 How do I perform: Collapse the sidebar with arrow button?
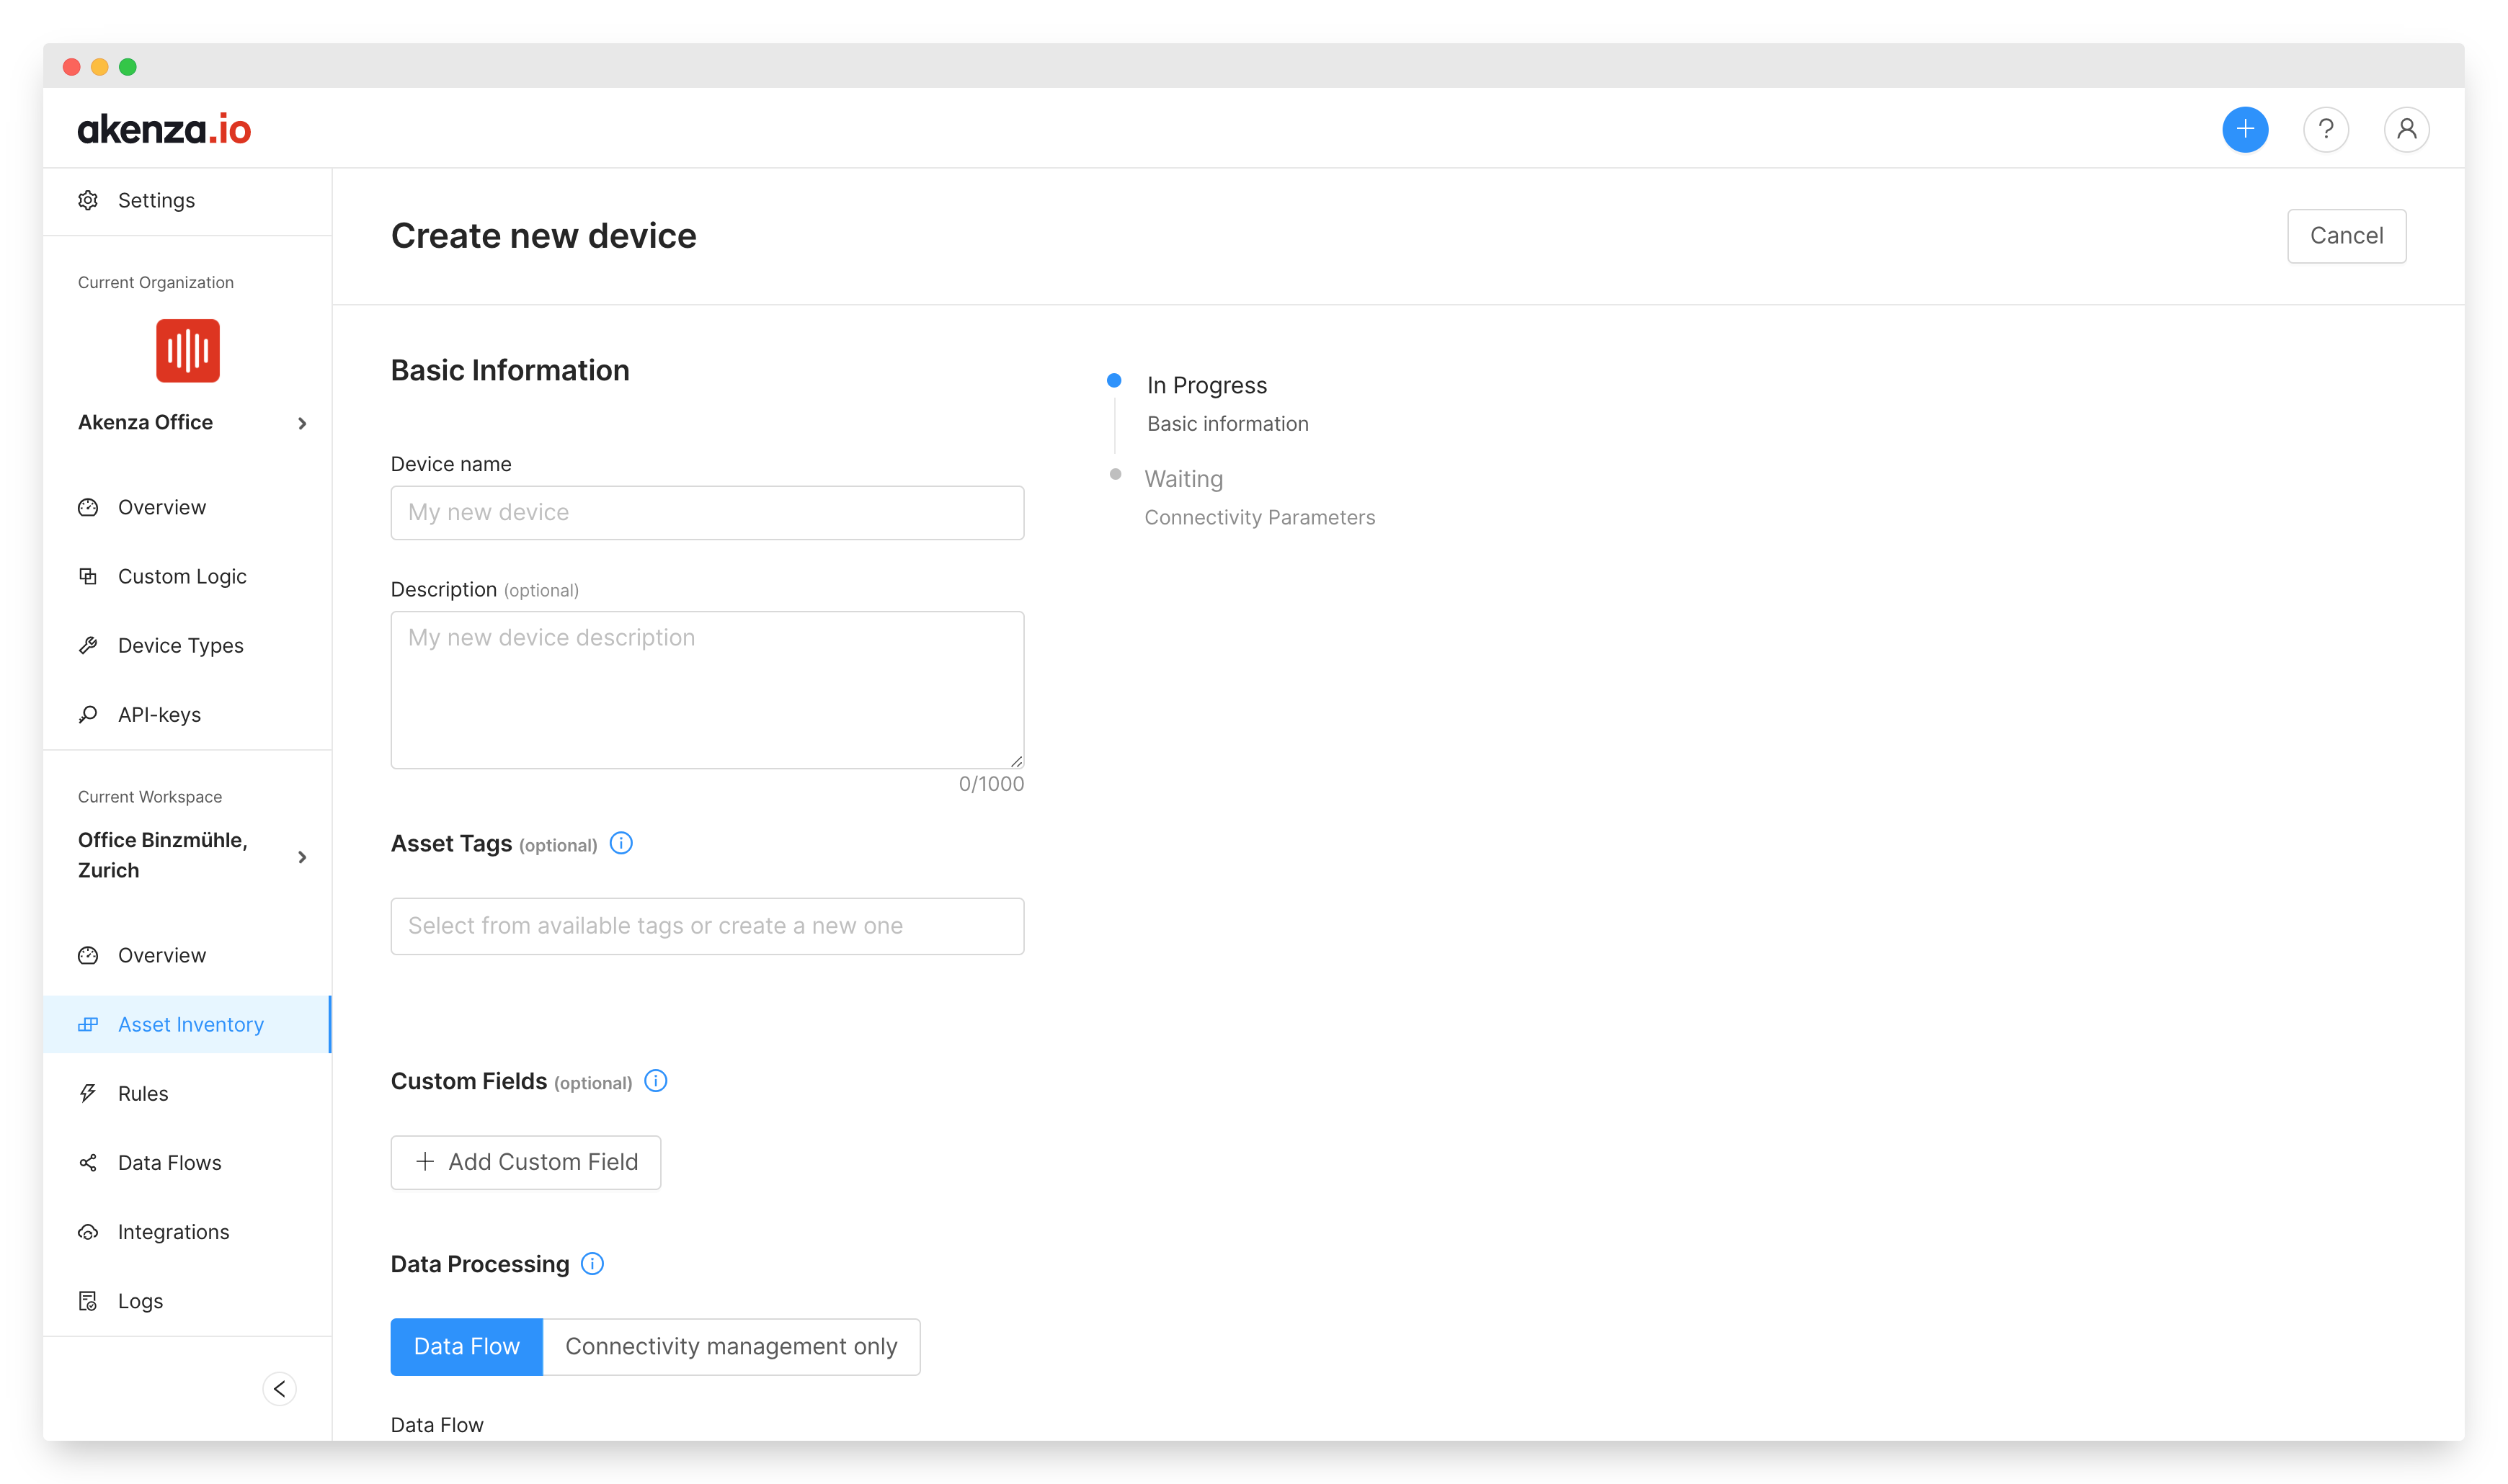pos(279,1388)
